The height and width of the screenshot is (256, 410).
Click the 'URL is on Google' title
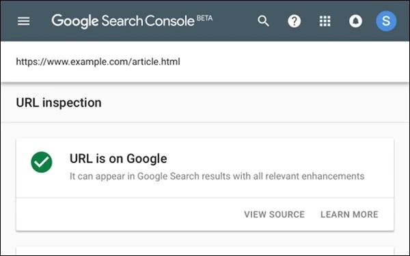coord(118,158)
